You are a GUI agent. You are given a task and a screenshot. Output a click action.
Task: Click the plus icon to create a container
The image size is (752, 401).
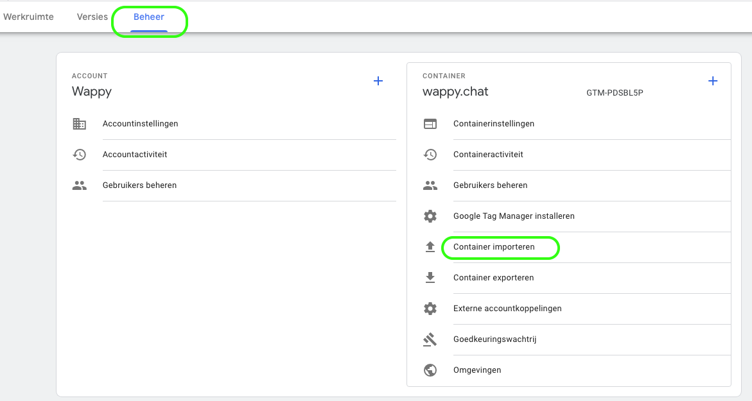[x=713, y=81]
